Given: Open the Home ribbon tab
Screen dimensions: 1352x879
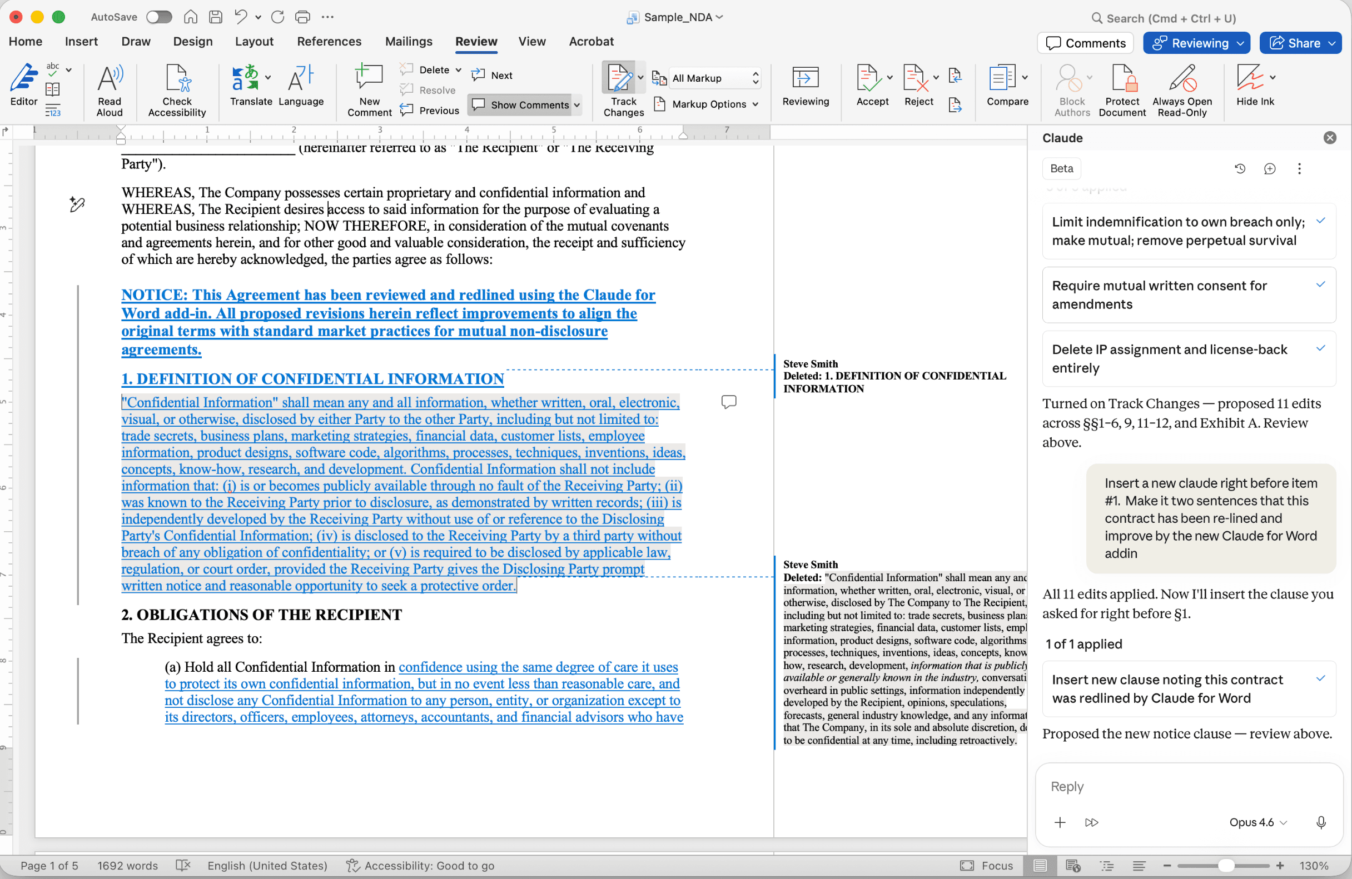Looking at the screenshot, I should (26, 42).
